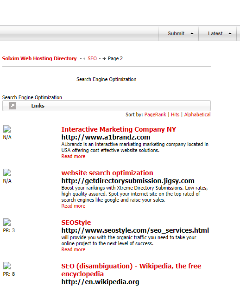Sort listings in Alphabetical order
Viewport: 240px width, 286px height.
point(197,114)
